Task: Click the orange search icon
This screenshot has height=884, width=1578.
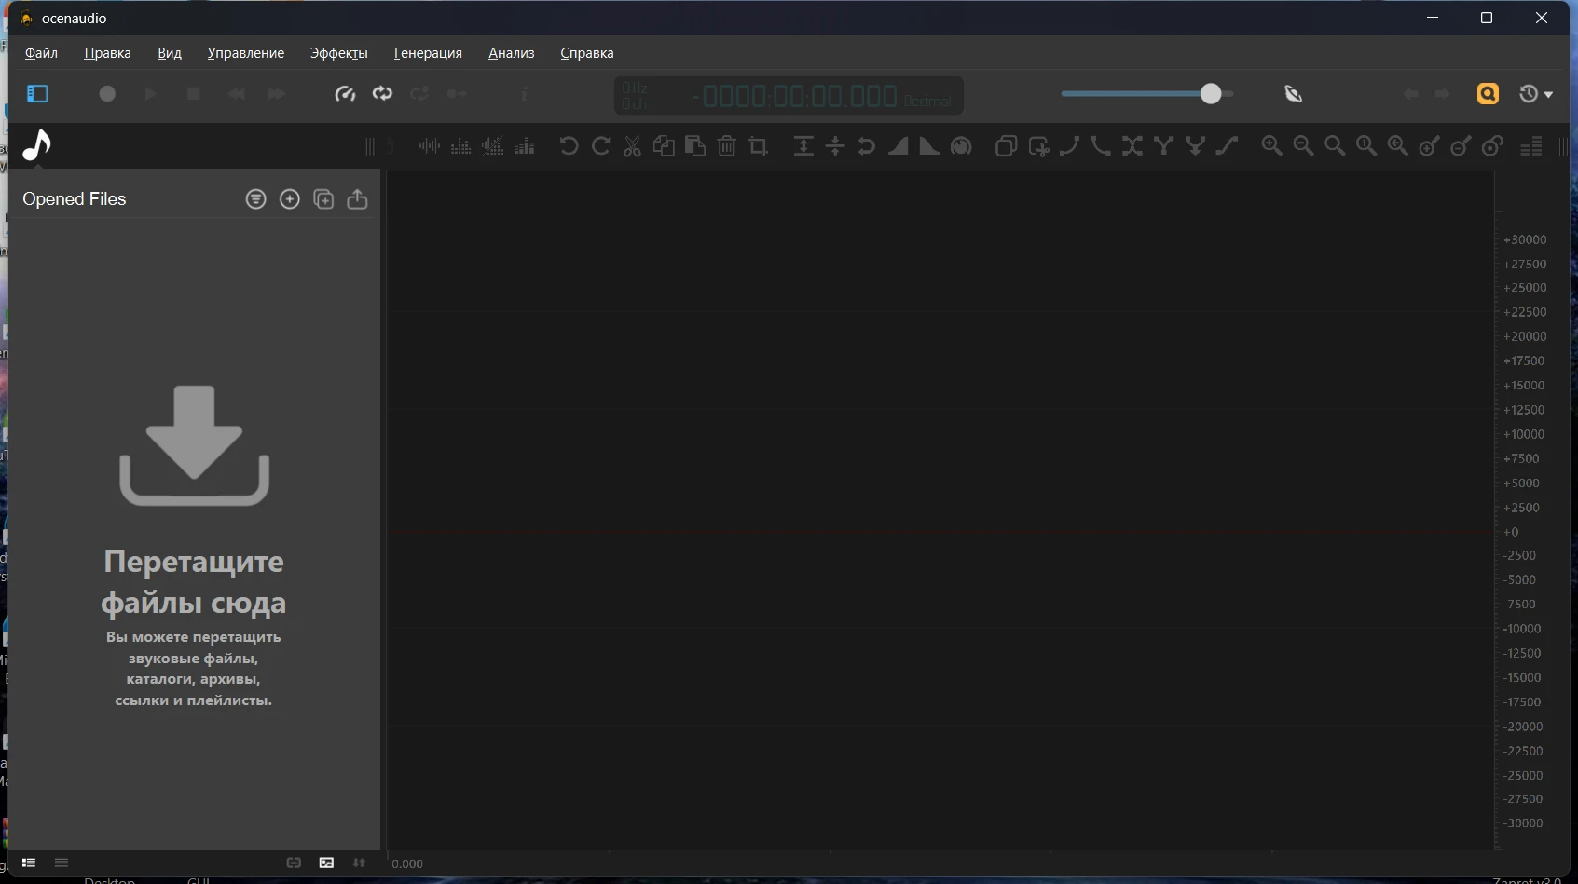Action: pos(1488,94)
